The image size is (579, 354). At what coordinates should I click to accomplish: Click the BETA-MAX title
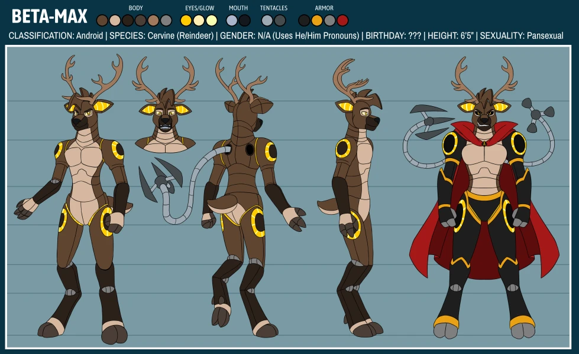pos(50,17)
